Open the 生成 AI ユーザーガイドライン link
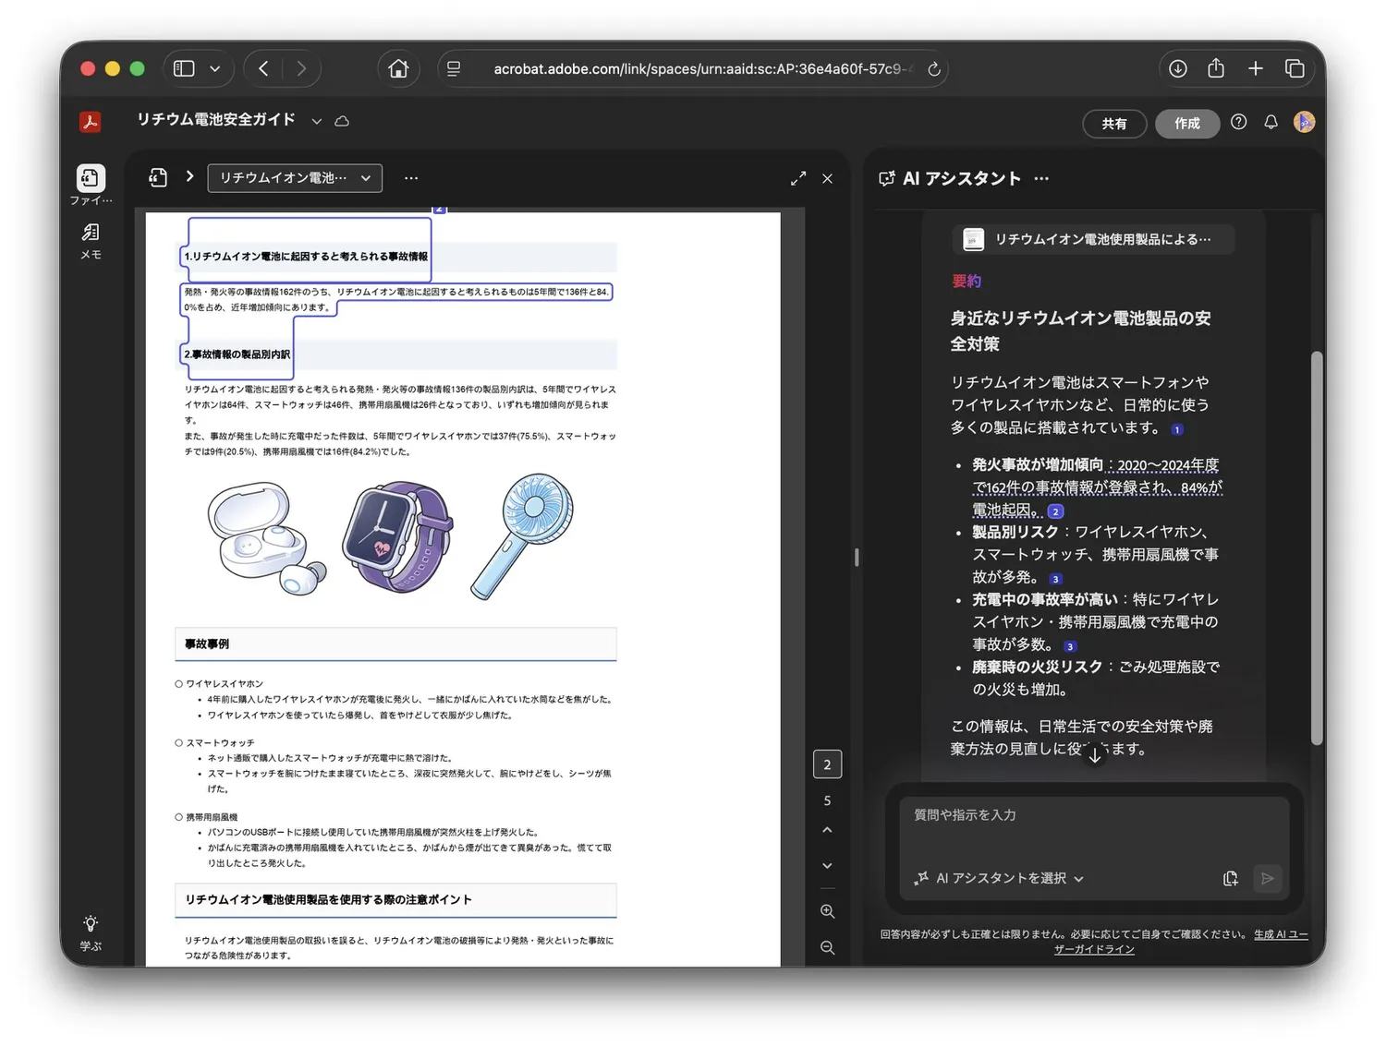The height and width of the screenshot is (1046, 1386). [1280, 934]
